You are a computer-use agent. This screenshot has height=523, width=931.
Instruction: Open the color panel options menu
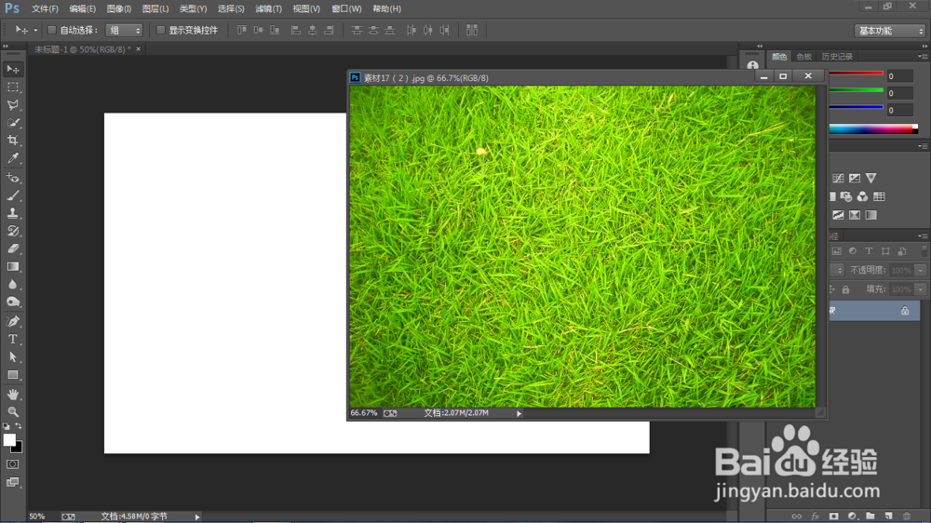[923, 57]
